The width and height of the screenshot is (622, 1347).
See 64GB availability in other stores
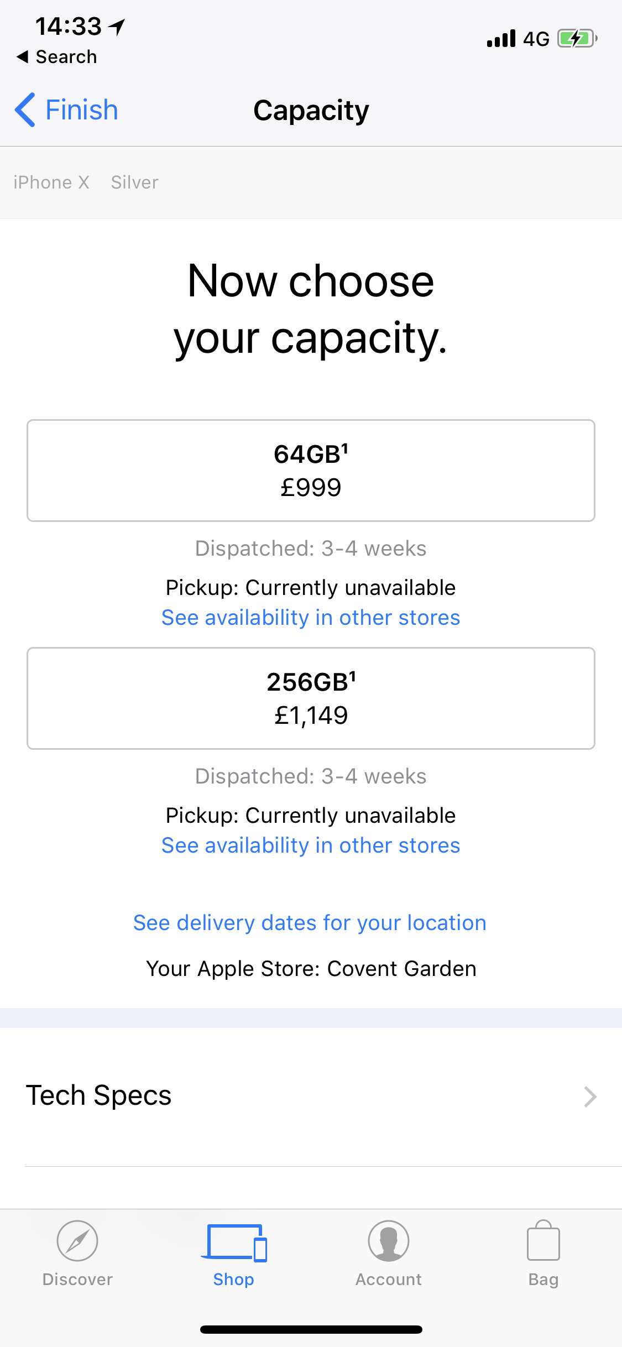pyautogui.click(x=311, y=618)
